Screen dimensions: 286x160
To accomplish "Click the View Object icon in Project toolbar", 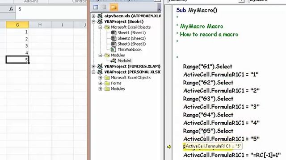I will tap(103, 7).
